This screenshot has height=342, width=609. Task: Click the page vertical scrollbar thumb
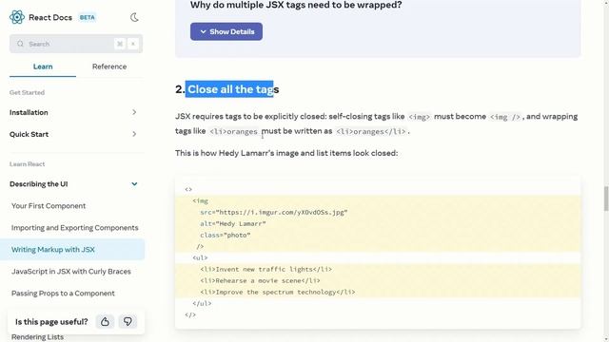[x=605, y=199]
